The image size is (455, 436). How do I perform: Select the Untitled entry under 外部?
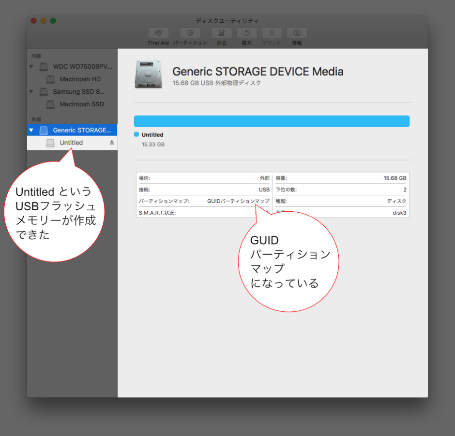(72, 143)
